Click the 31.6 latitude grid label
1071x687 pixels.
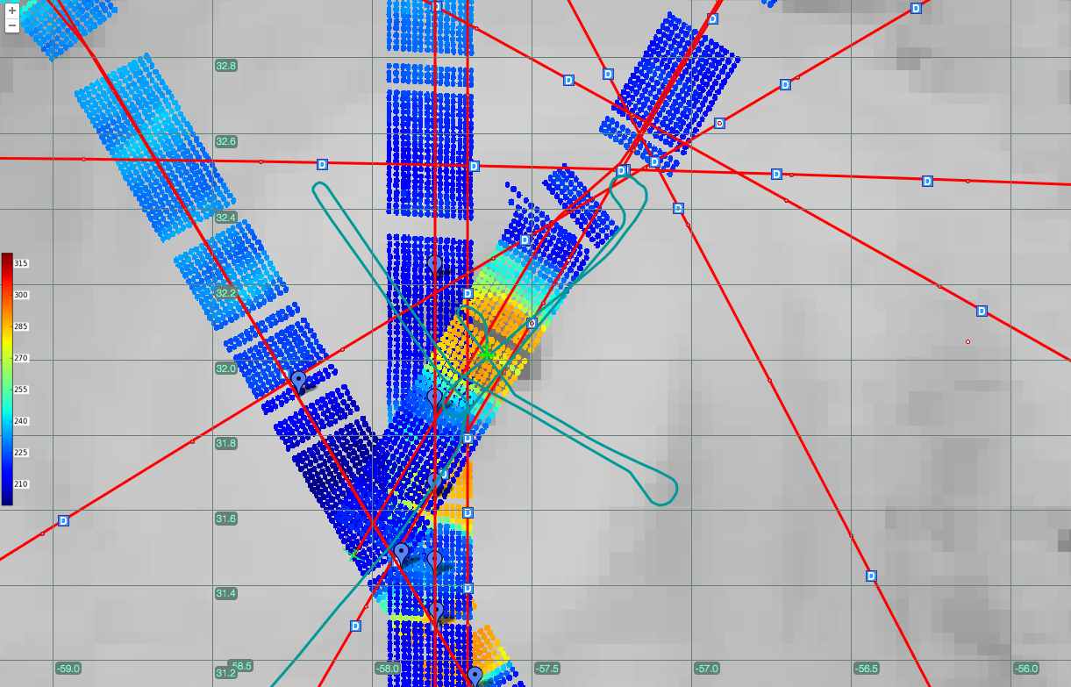pyautogui.click(x=226, y=519)
